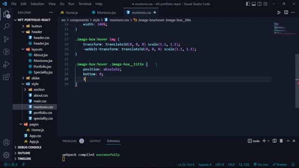The width and height of the screenshot is (299, 168).
Task: Kill terminal with trash icon
Action: click(x=281, y=141)
